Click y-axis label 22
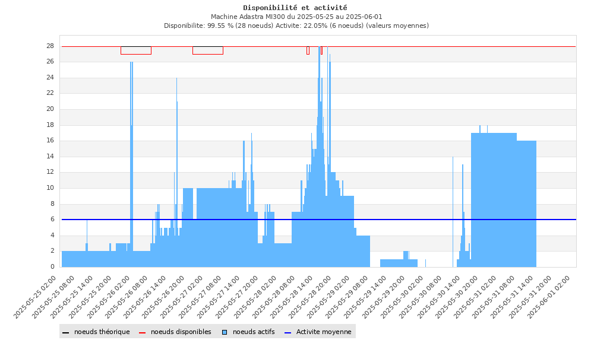This screenshot has height=356, width=594. pyautogui.click(x=50, y=93)
